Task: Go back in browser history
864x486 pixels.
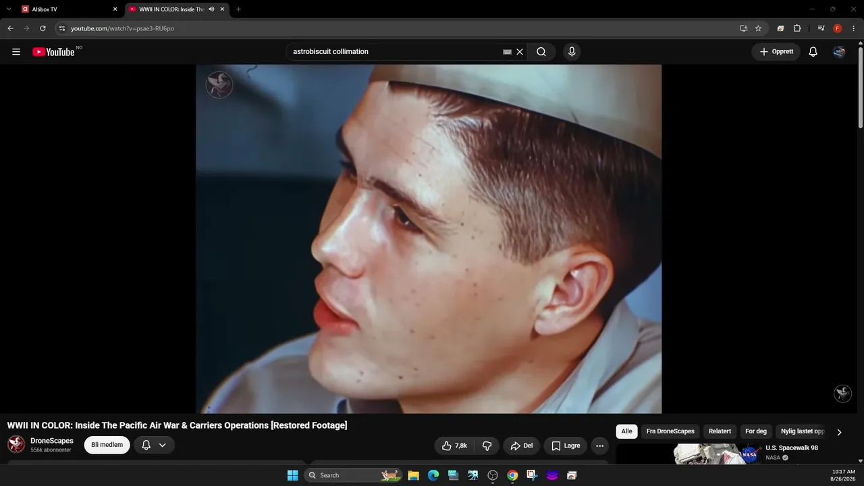Action: (x=10, y=28)
